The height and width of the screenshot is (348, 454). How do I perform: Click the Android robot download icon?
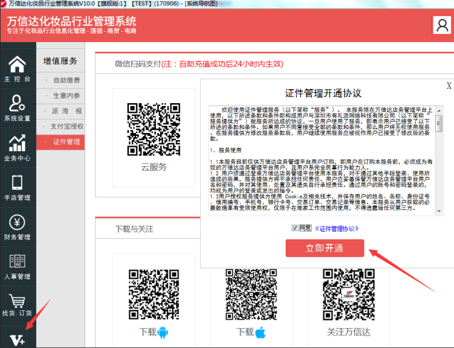coord(163,332)
